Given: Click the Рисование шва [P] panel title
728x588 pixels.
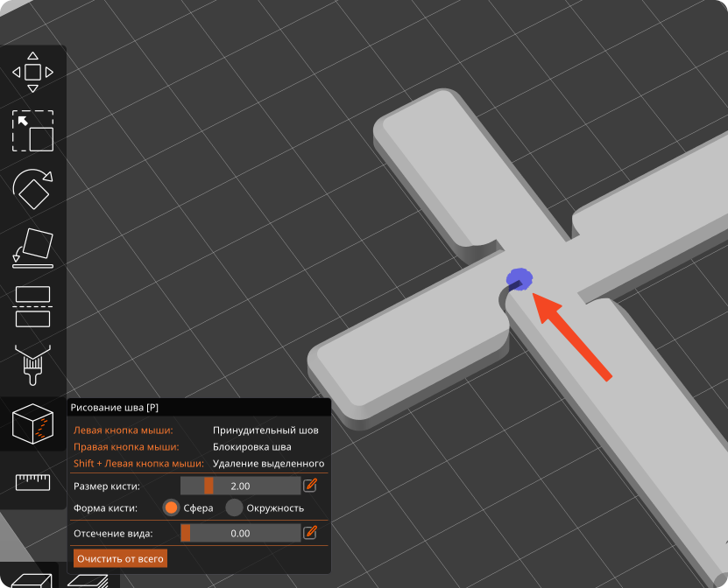Looking at the screenshot, I should [x=116, y=408].
